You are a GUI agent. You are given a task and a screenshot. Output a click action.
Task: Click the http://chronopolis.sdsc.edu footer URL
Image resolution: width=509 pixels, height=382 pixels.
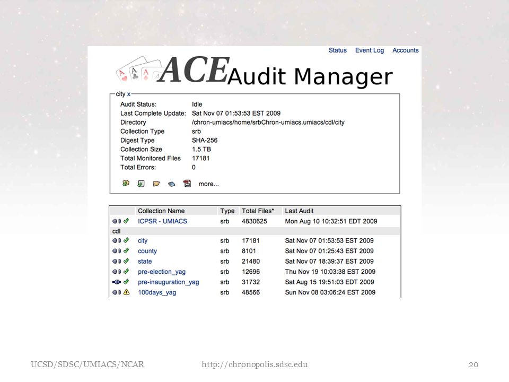tap(254, 364)
